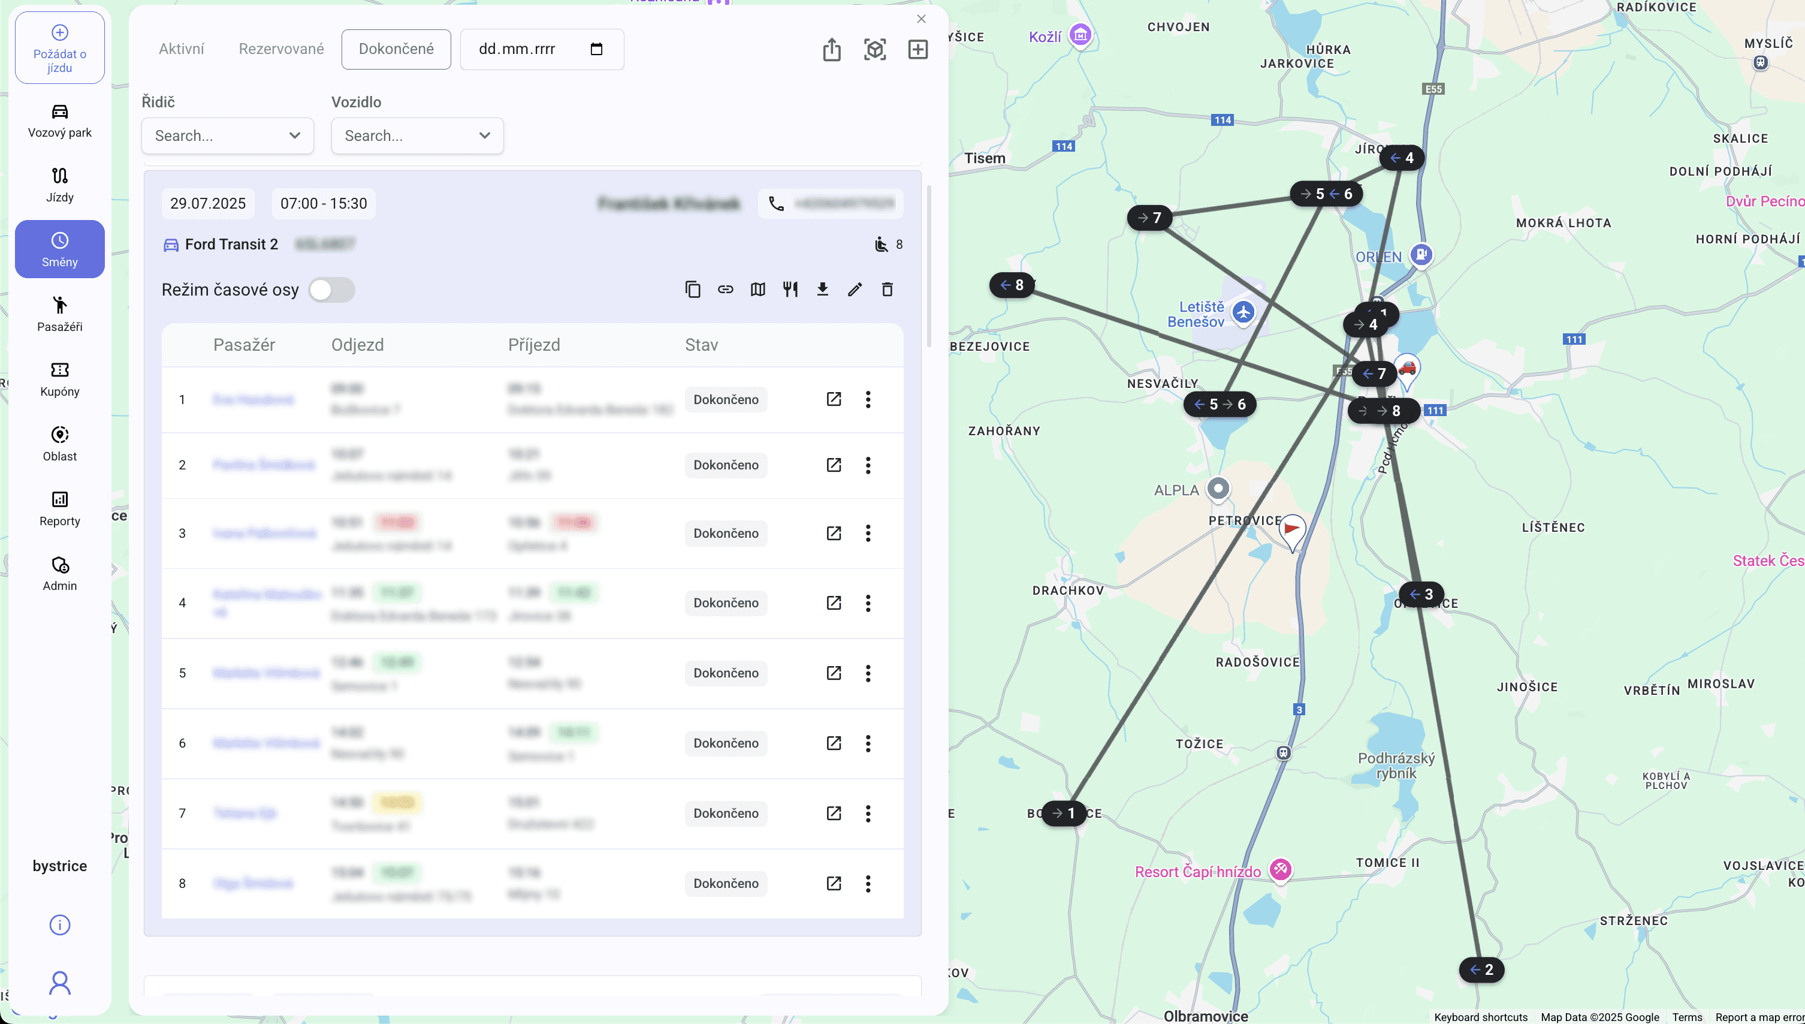Click the copy shift icon
Viewport: 1805px width, 1024px height.
pos(692,290)
